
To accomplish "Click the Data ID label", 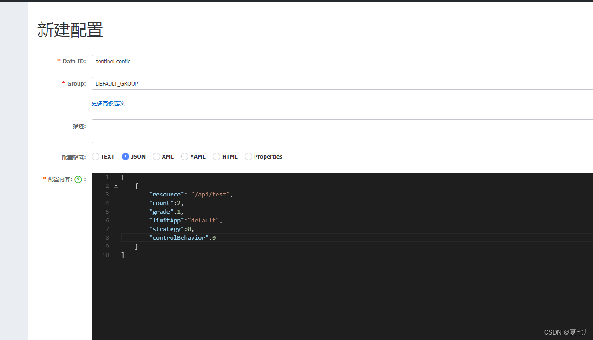I will pyautogui.click(x=74, y=61).
